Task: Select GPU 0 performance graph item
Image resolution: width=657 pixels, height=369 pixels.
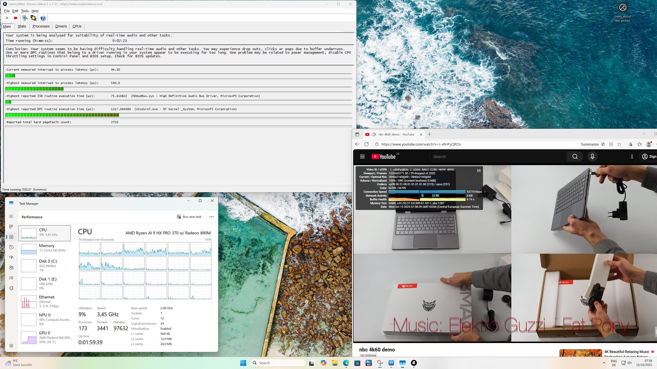Action: click(44, 337)
